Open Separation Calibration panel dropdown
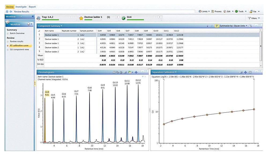 (176, 72)
